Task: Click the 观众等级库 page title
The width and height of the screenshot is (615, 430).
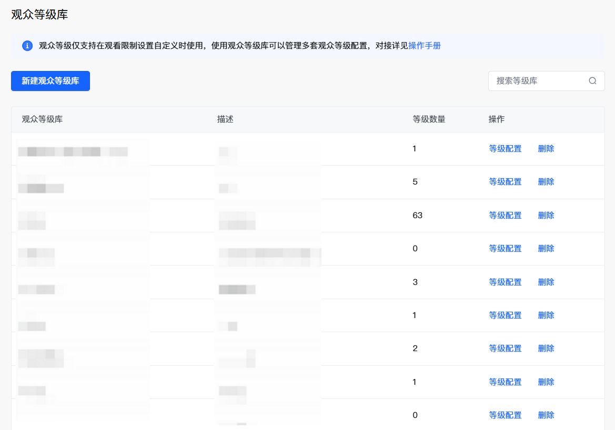Action: coord(39,15)
